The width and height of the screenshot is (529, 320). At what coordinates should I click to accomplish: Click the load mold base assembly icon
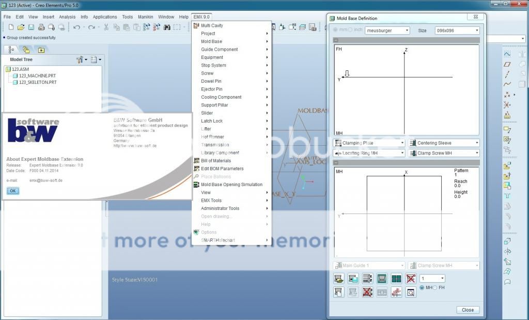tap(339, 279)
